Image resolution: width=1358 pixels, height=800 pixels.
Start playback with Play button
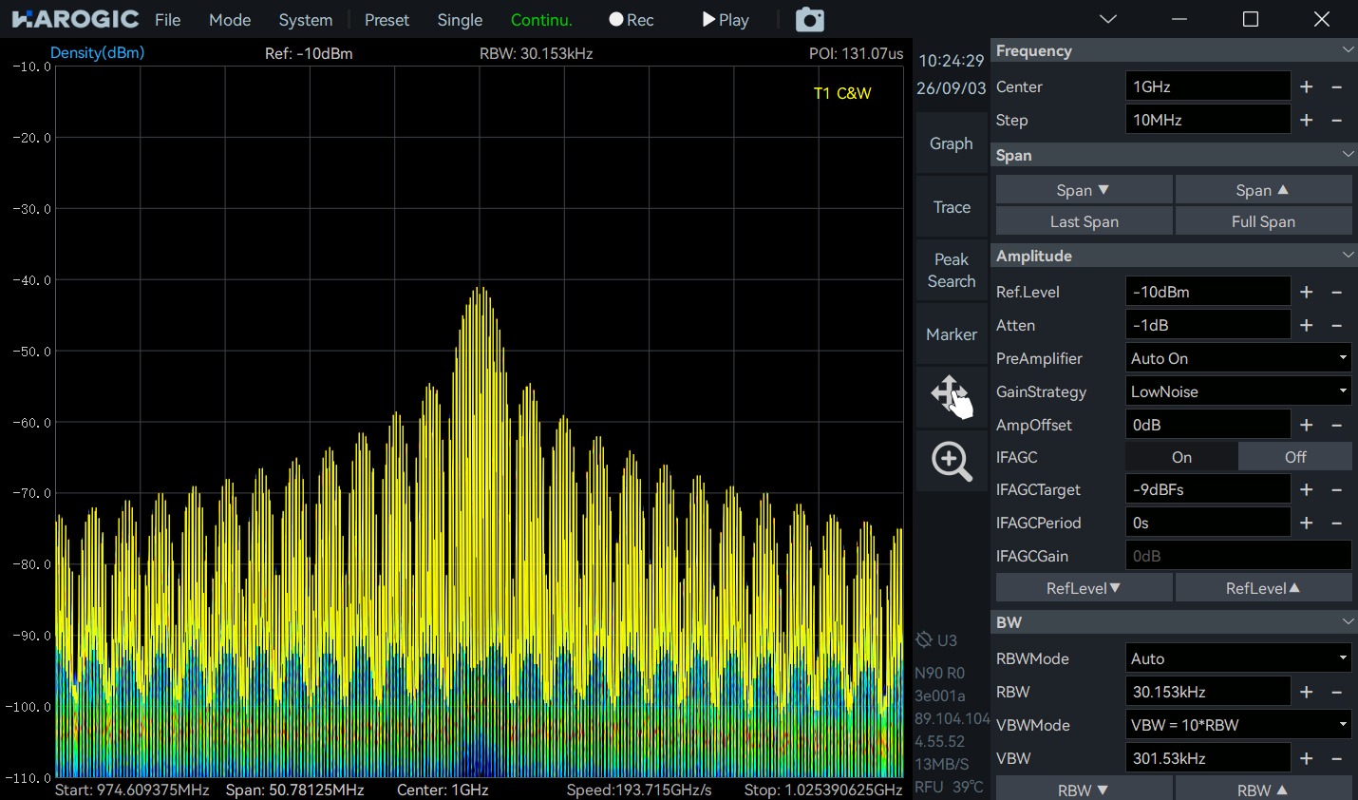[726, 20]
